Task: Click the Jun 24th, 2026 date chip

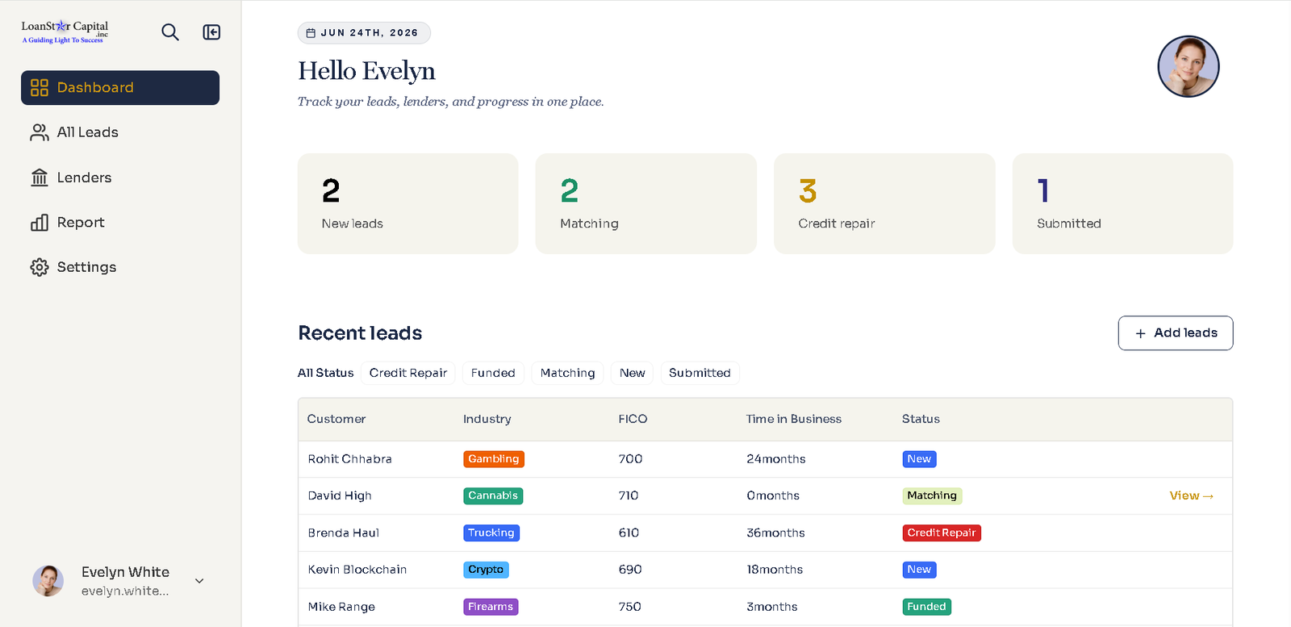Action: tap(364, 33)
